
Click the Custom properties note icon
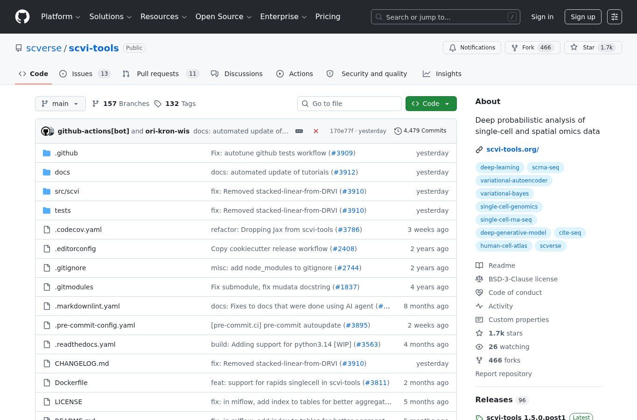479,320
